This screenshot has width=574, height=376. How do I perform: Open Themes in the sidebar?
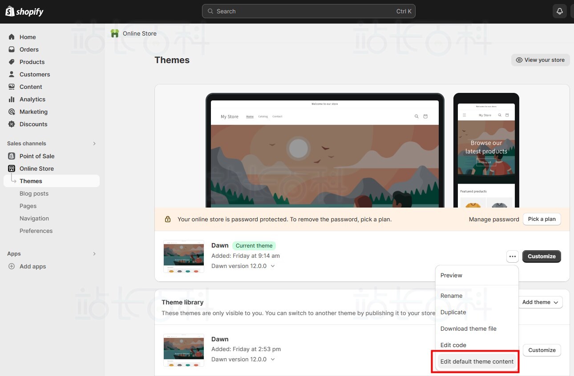[52, 181]
